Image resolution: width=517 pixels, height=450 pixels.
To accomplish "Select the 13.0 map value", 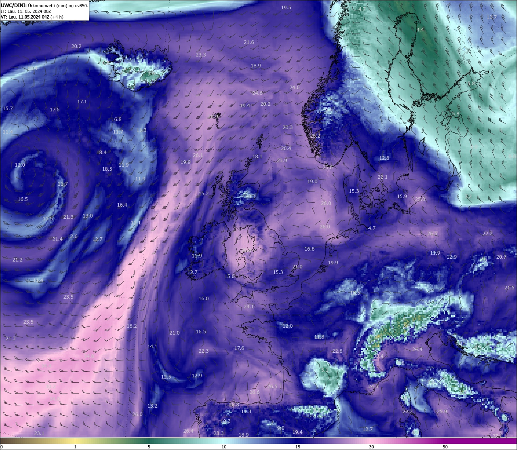I will coord(88,216).
